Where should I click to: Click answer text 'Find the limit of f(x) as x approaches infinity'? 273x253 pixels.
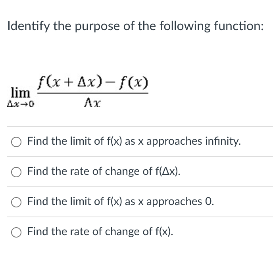(134, 141)
